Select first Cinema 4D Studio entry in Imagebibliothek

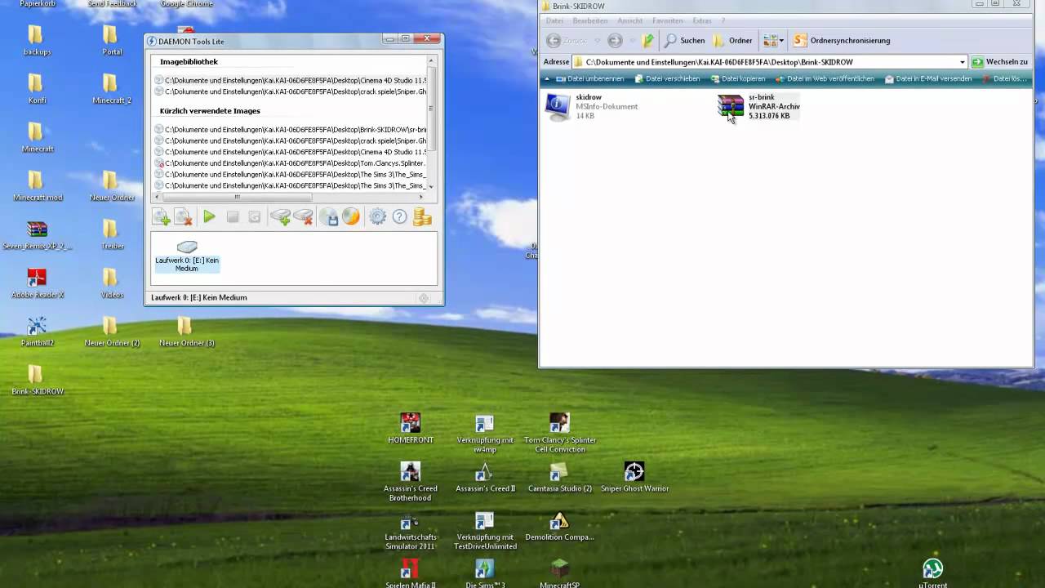tap(291, 81)
